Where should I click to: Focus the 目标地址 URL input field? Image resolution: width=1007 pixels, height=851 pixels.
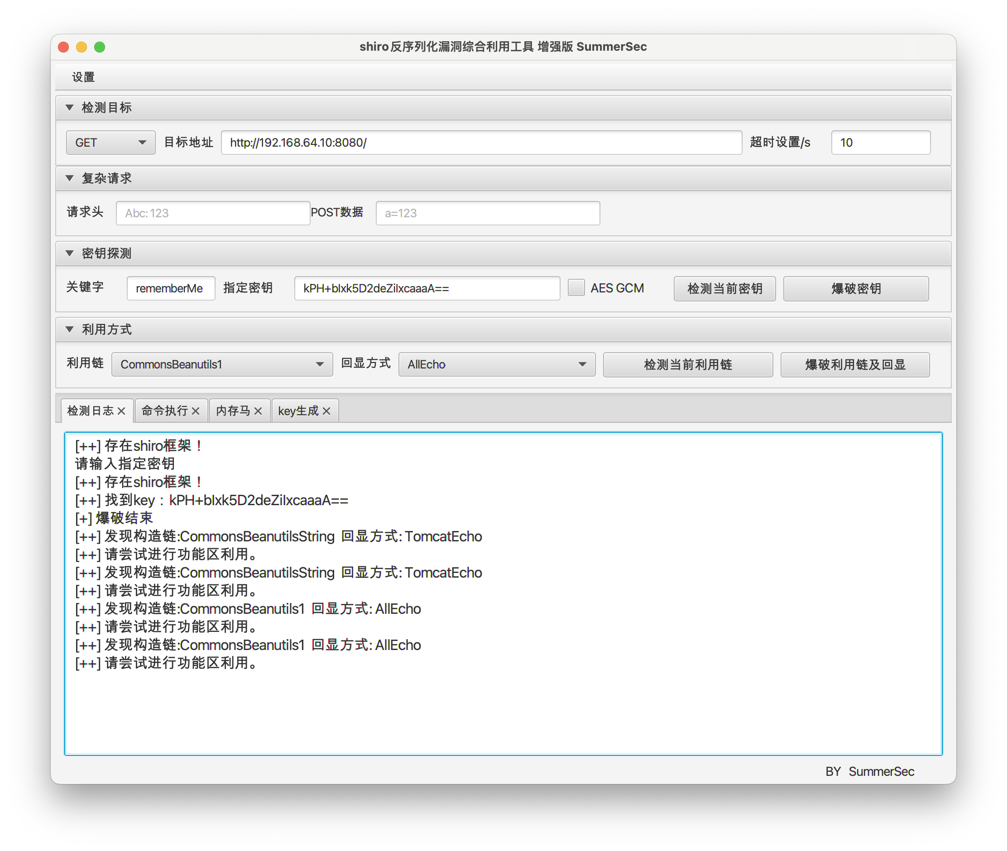482,143
